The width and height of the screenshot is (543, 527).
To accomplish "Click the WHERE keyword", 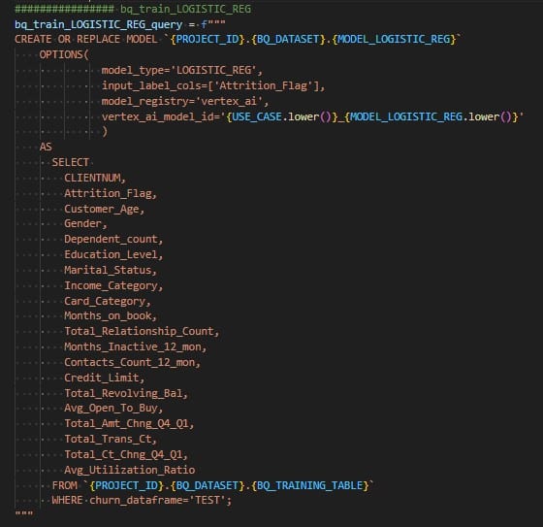I will click(x=67, y=500).
